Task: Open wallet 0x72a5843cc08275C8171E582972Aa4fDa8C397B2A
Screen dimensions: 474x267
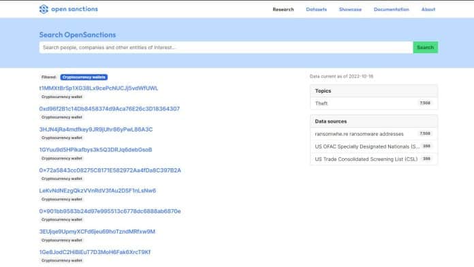Action: 110,170
